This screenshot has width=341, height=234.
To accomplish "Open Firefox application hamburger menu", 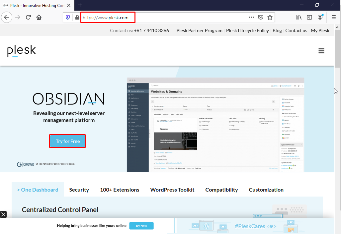I will (334, 17).
